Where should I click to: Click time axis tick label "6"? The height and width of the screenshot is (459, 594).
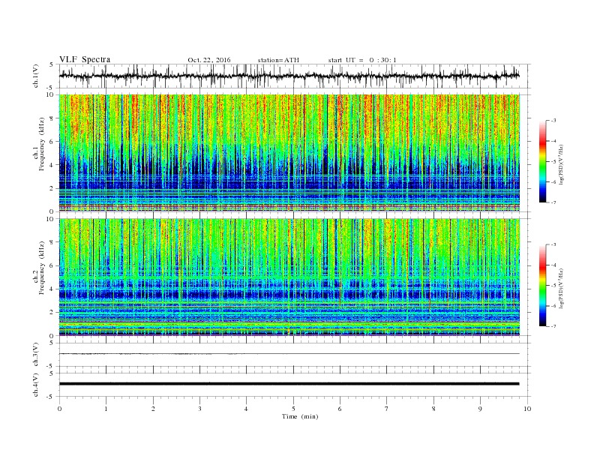[340, 409]
